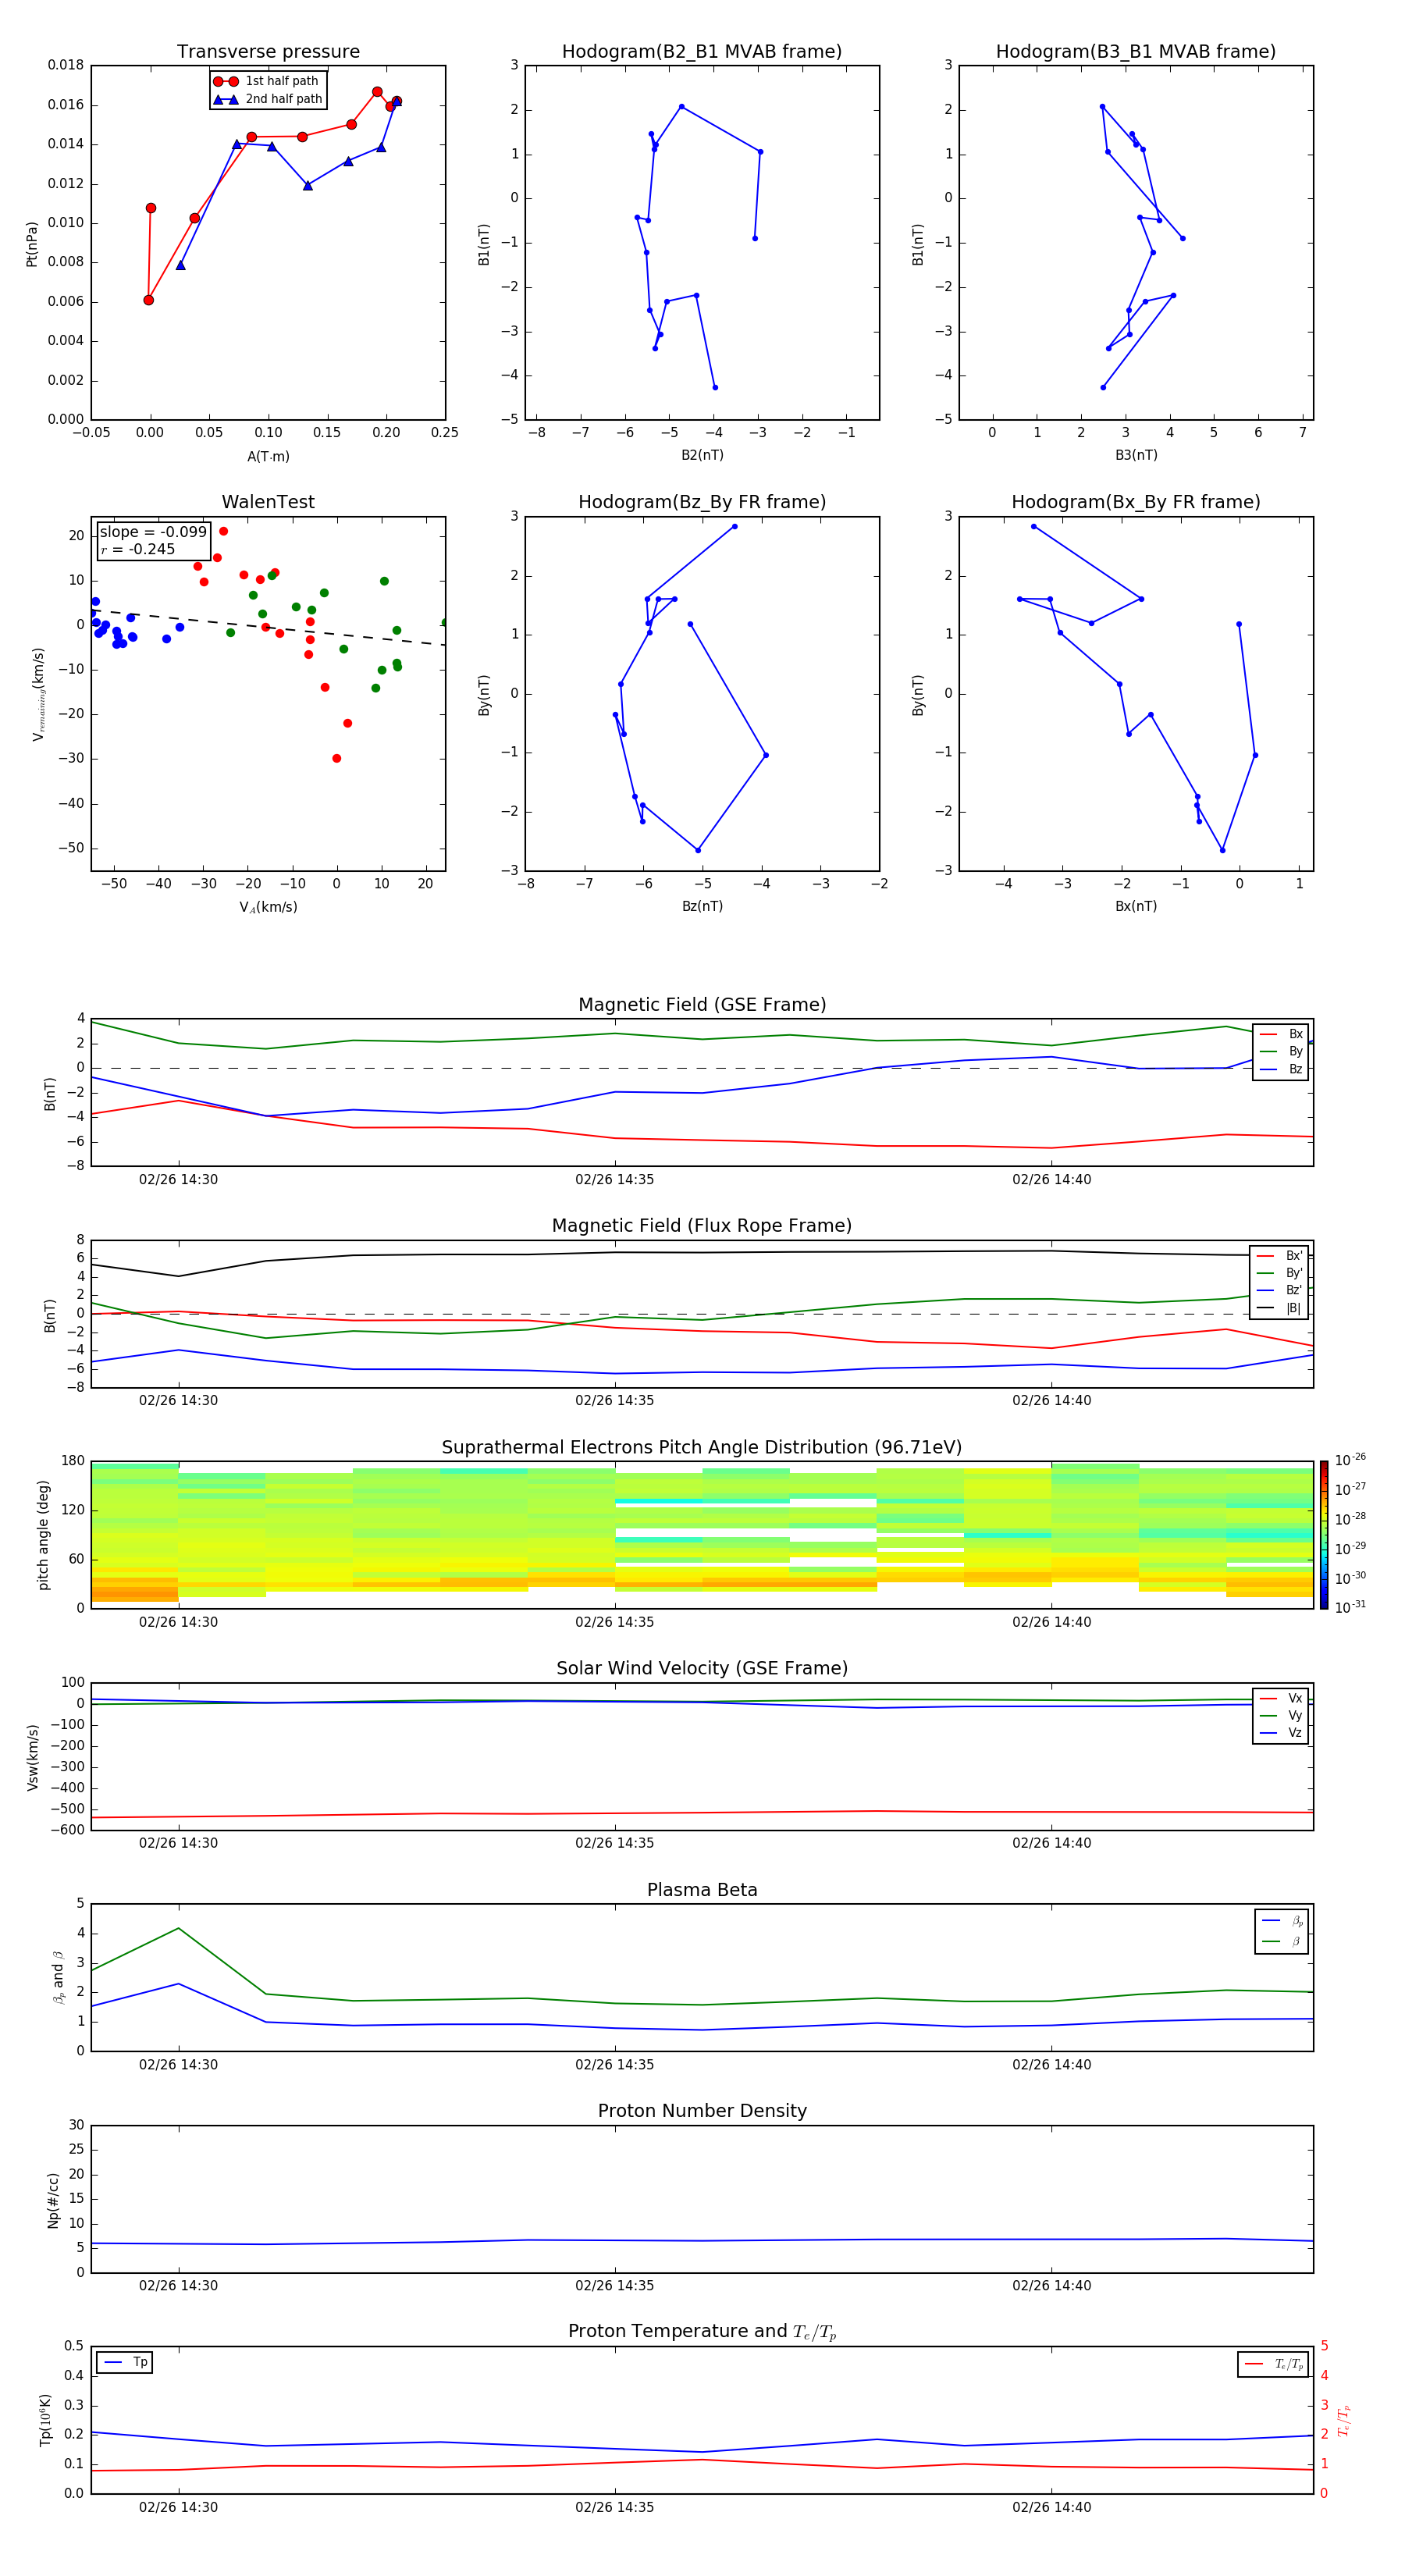Click '02/26 14:35' tick under Plasma Beta plot
This screenshot has width=1405, height=2576.
(x=614, y=2065)
